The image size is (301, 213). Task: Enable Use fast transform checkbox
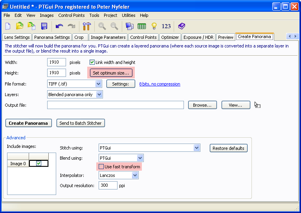click(x=101, y=167)
